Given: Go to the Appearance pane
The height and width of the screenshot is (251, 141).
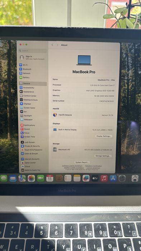Looking at the screenshot, I should point(27,92).
